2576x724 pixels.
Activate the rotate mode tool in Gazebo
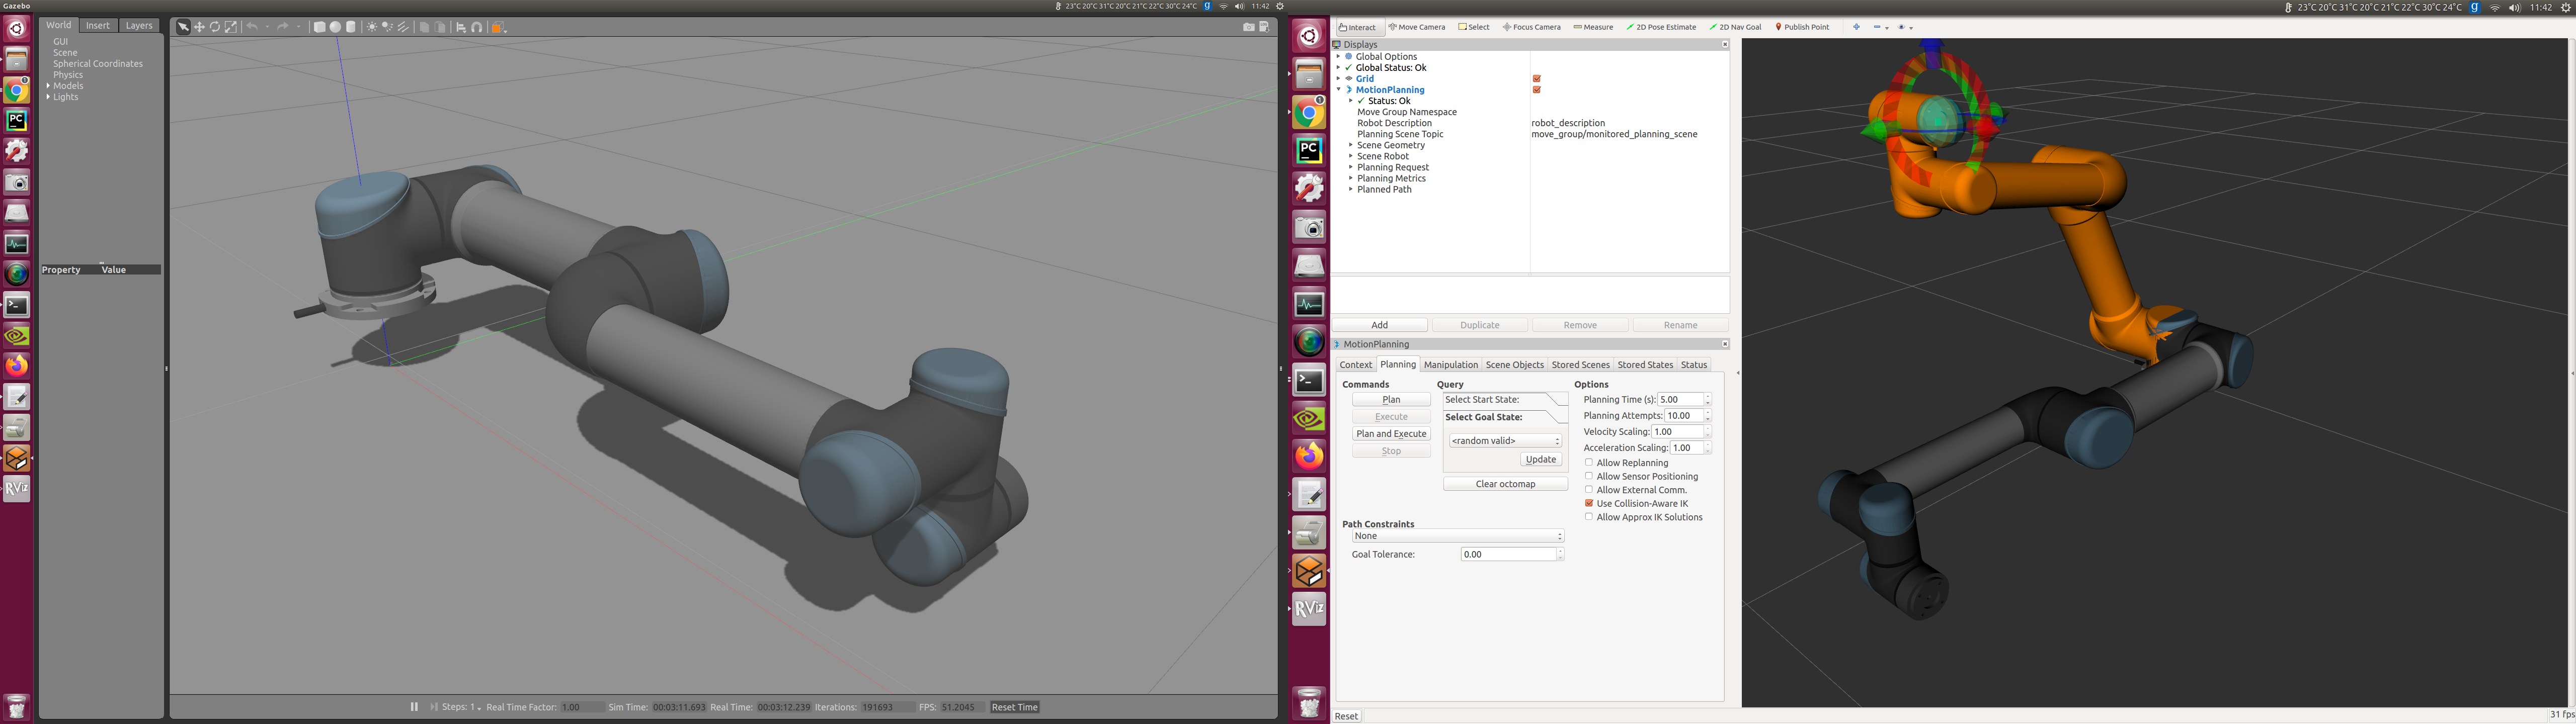pos(215,27)
